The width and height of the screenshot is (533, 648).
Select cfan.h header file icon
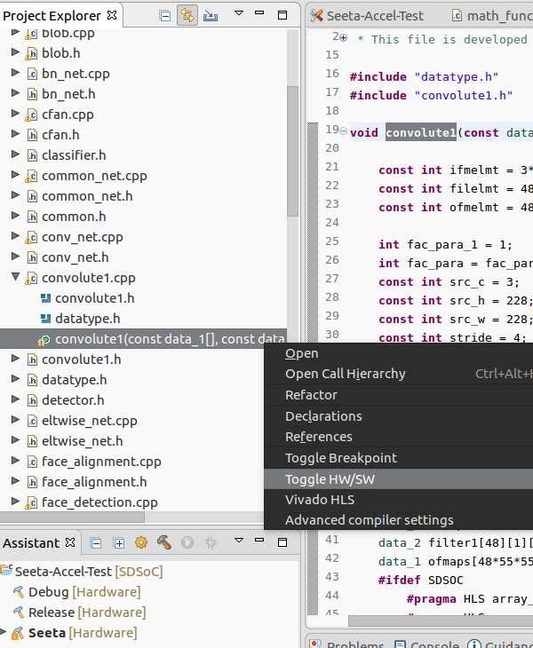[x=32, y=135]
